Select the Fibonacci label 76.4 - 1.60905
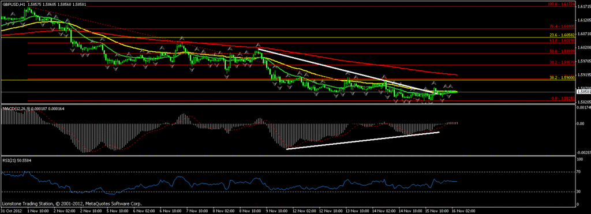591x214 pixels. tap(562, 27)
